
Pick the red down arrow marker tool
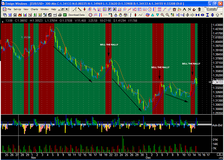pos(85,10)
